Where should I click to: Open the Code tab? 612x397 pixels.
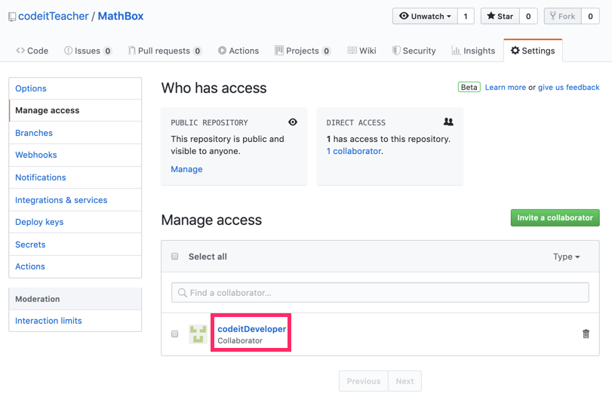[32, 51]
